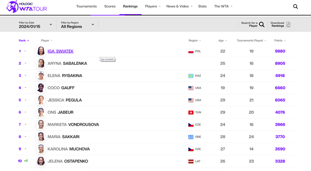Open the Filter by Region dropdown

(78, 25)
